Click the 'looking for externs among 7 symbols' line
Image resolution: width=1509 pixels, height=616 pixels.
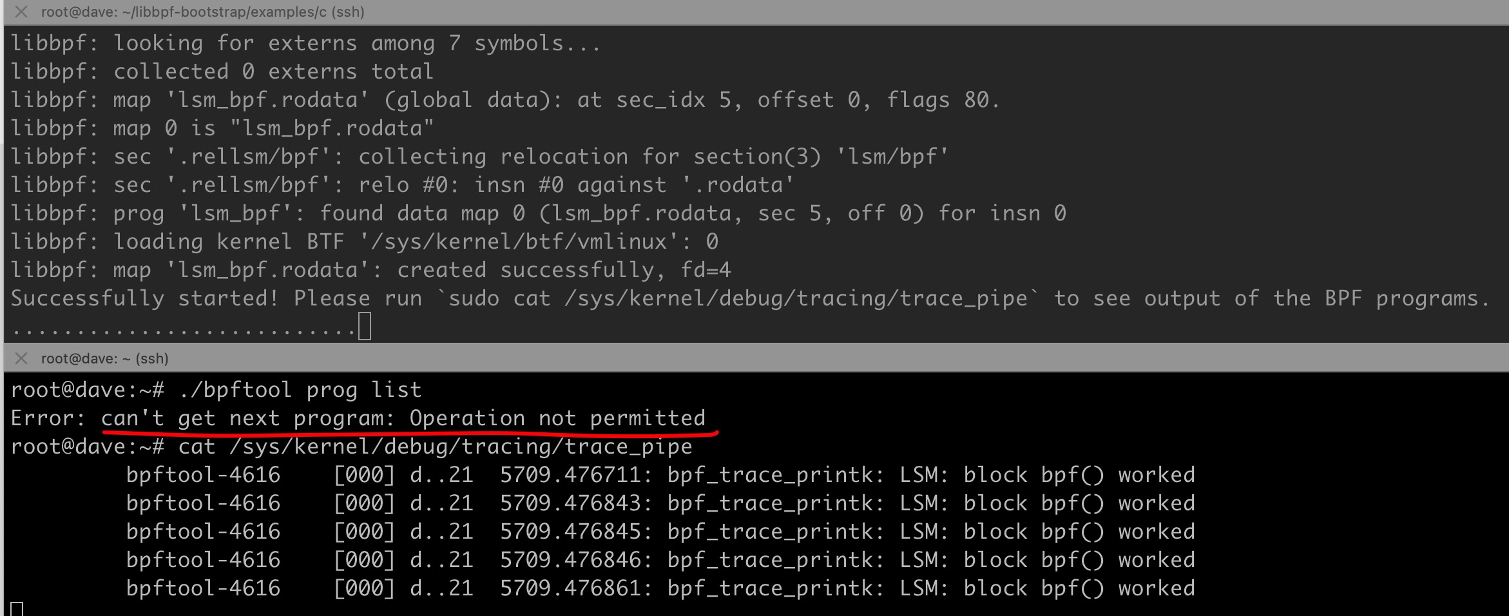(x=306, y=43)
